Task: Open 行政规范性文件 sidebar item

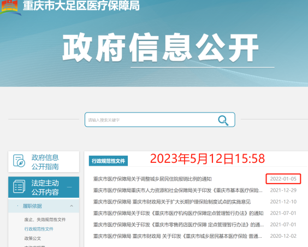Action: coord(39,229)
